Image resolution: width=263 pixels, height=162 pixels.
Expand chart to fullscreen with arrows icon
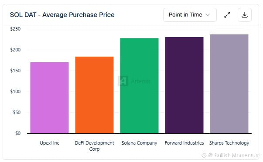coord(227,15)
